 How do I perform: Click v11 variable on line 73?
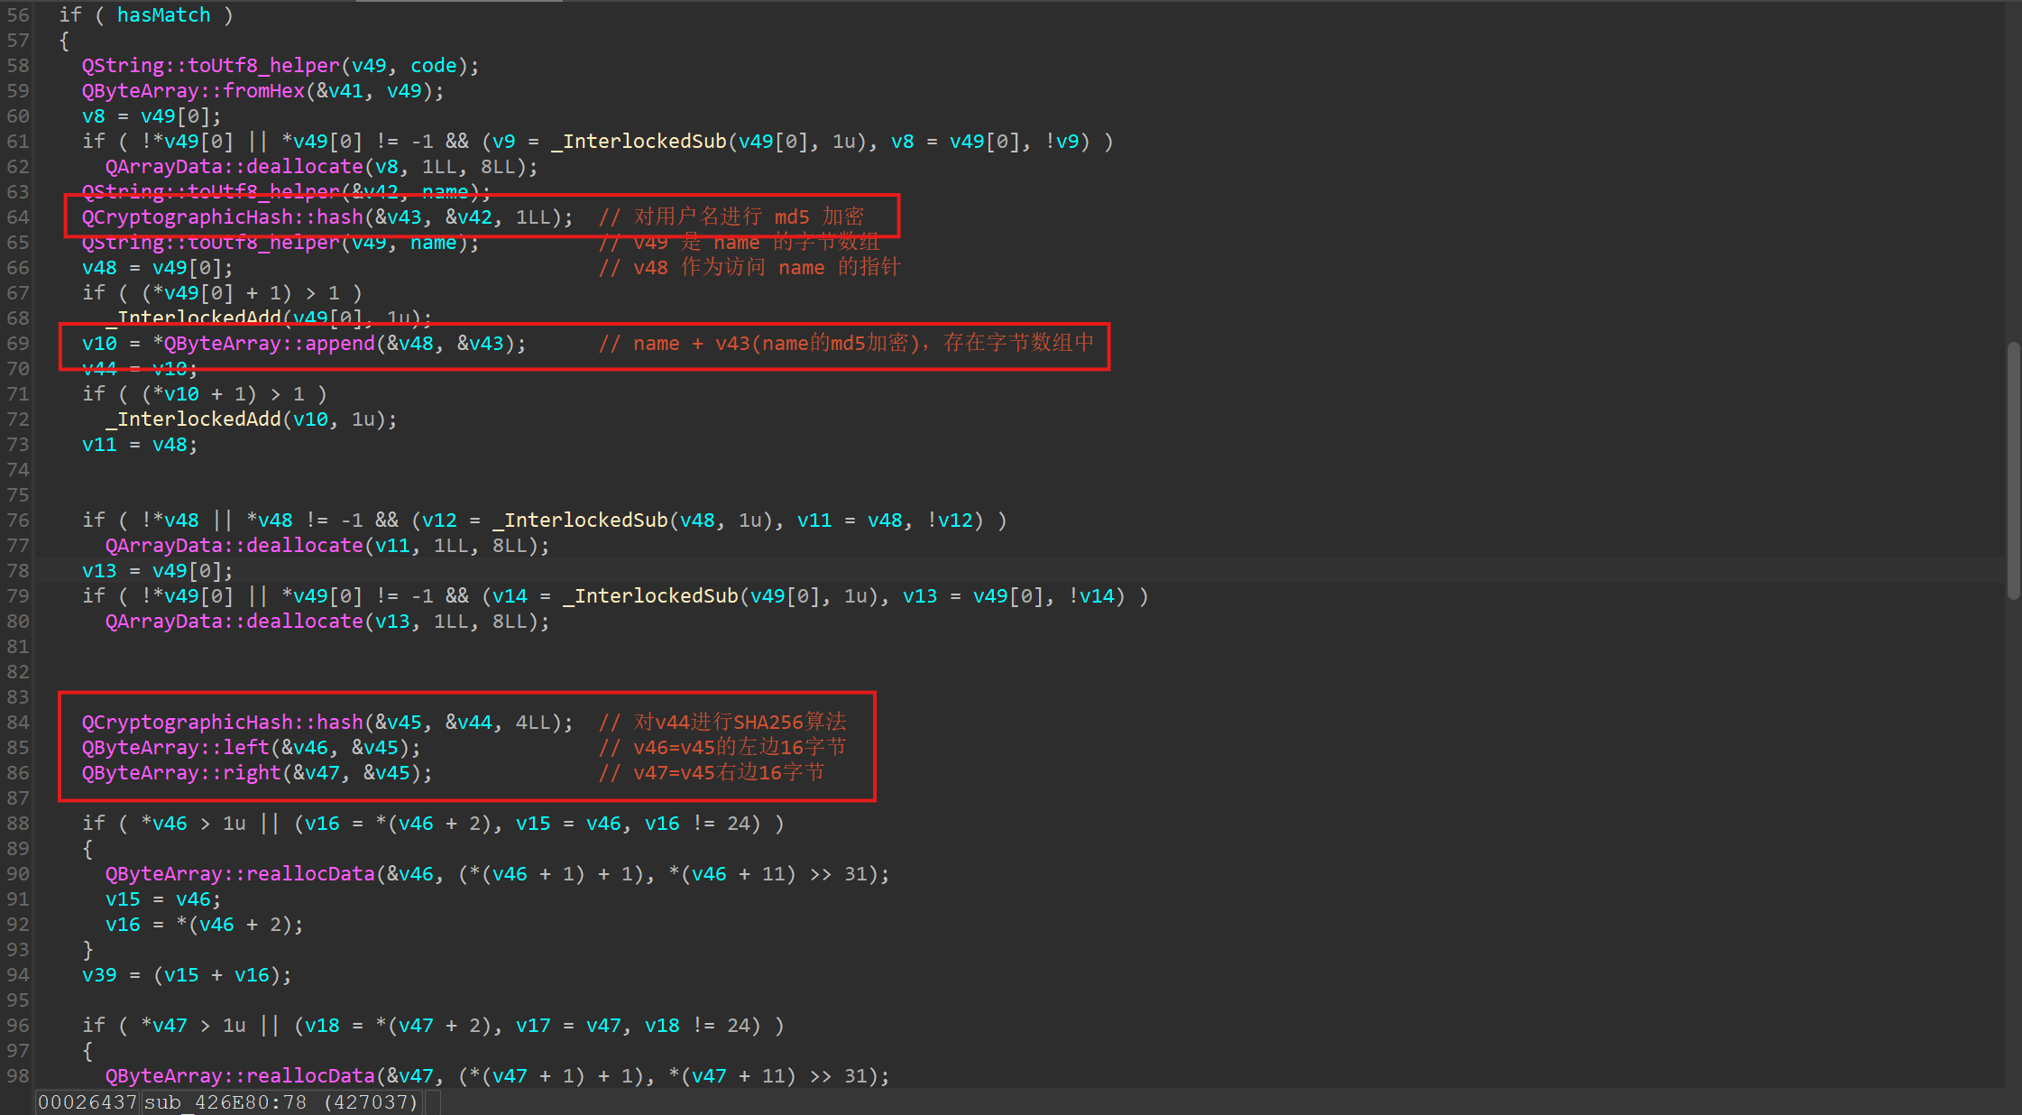(99, 445)
